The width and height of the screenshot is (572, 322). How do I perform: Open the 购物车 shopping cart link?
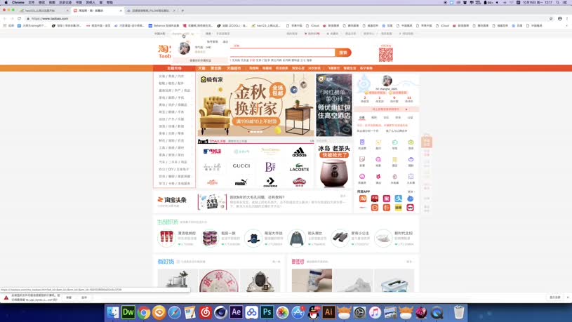point(312,34)
